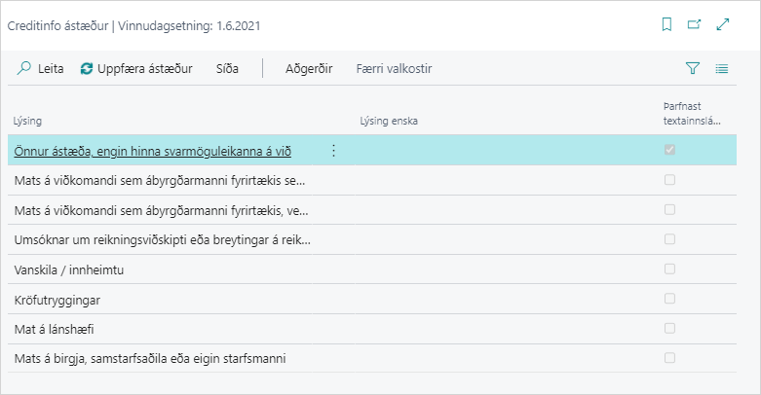Click Færri valkostir to show fewer options
The image size is (761, 395).
[394, 68]
